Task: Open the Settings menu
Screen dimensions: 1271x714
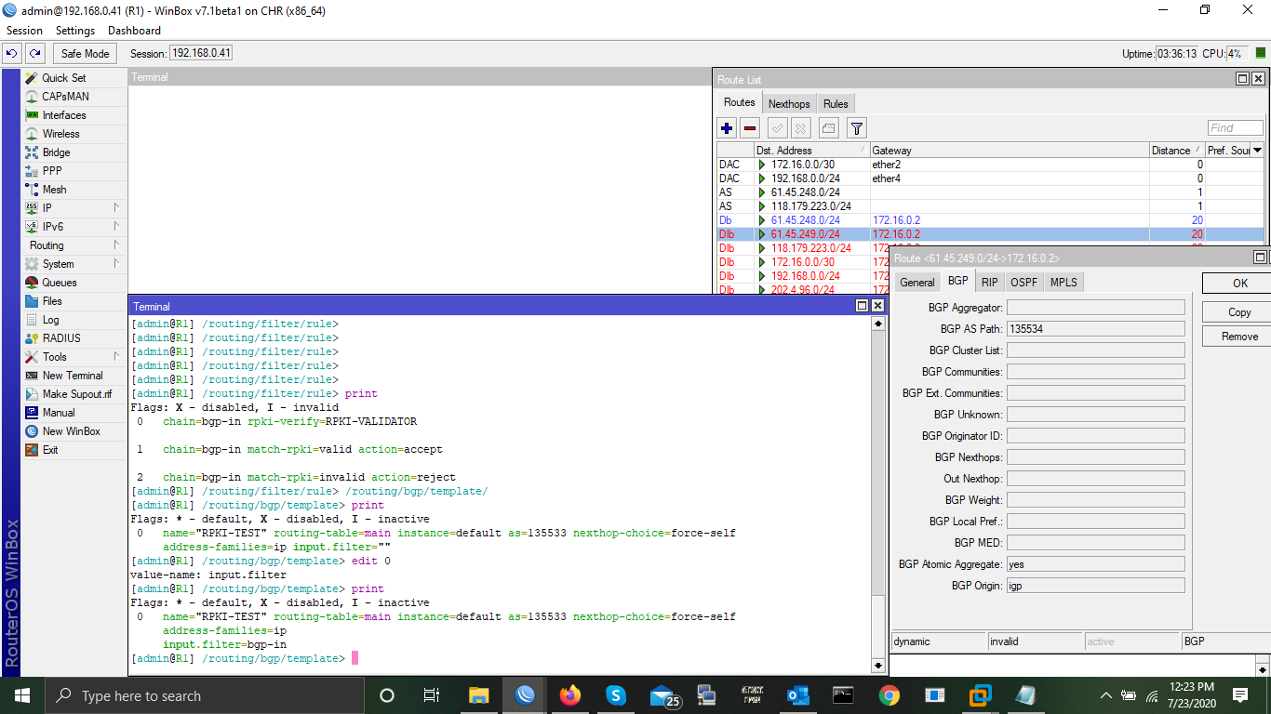Action: [75, 31]
